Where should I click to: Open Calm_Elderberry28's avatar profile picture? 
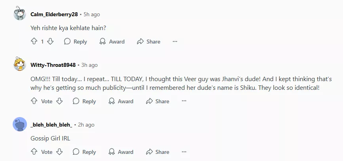20,14
